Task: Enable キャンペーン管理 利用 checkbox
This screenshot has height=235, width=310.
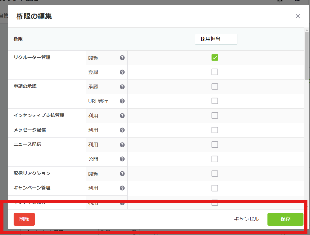Action: coord(215,188)
